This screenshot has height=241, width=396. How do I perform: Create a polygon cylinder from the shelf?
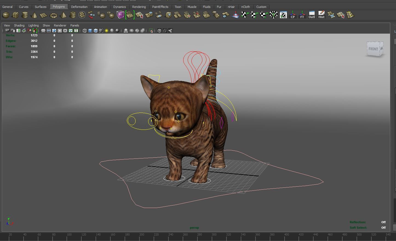coord(25,15)
